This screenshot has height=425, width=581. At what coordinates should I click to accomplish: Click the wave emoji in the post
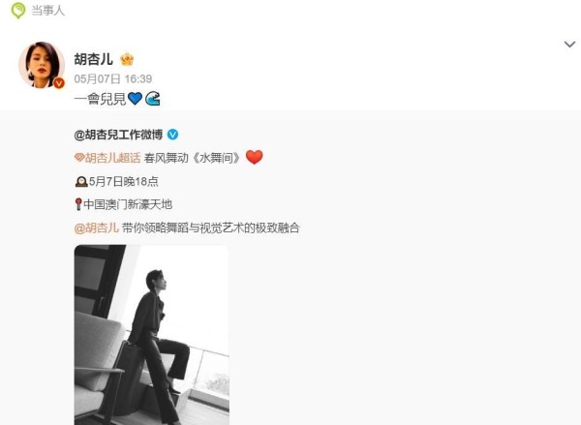tap(152, 99)
